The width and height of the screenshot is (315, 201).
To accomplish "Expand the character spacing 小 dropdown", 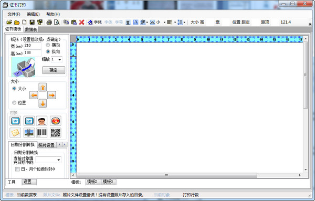I will [164, 22].
